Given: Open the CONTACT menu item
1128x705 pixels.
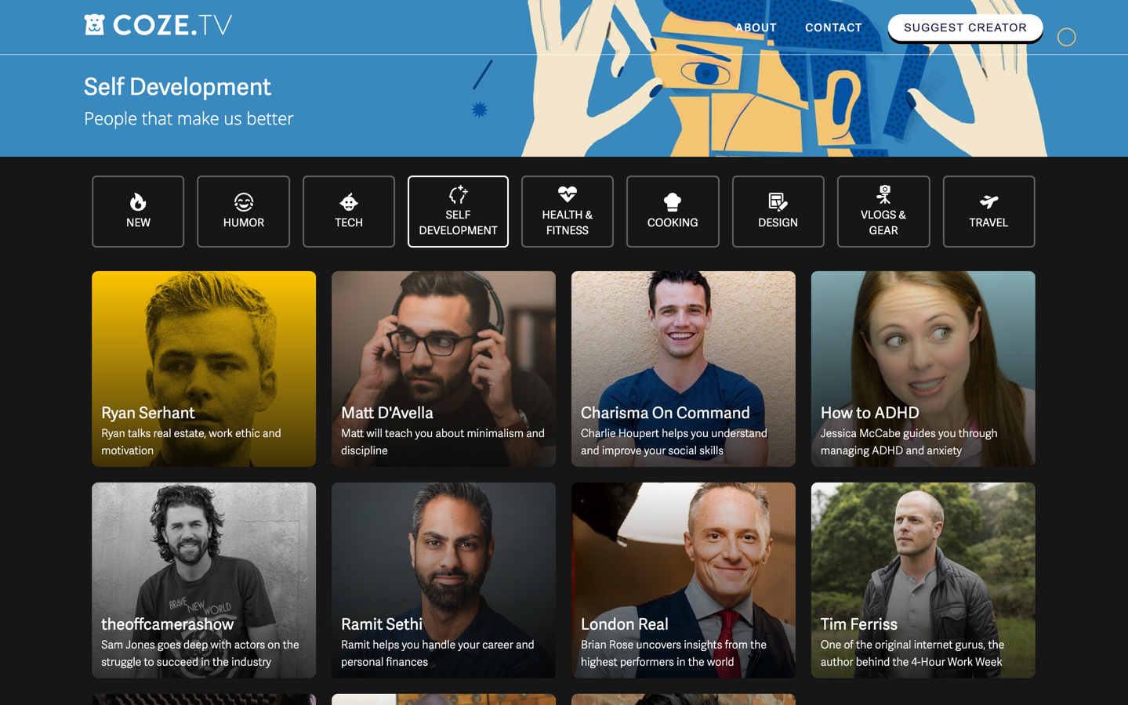Looking at the screenshot, I should 832,27.
